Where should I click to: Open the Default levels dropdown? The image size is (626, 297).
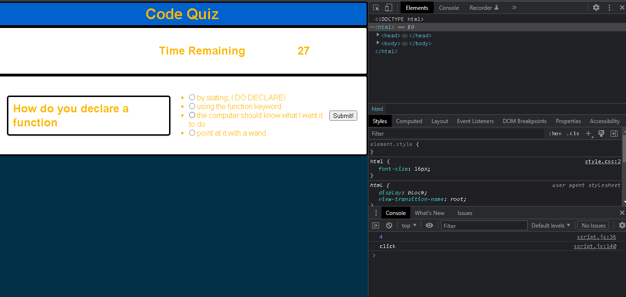(551, 225)
